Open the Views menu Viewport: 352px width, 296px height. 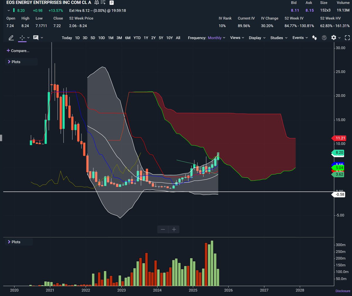click(237, 38)
